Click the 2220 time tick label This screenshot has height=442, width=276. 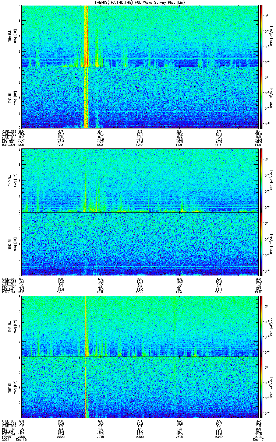[61, 436]
